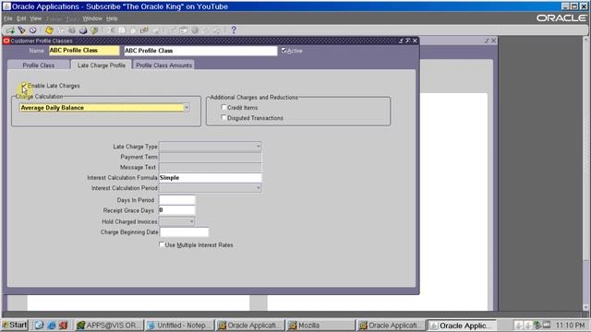Click the profile class description field
The height and width of the screenshot is (332, 591).
coord(200,51)
